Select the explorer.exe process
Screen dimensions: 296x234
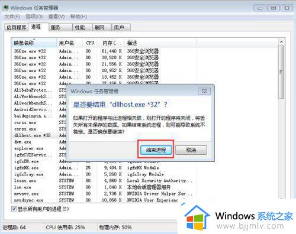(x=29, y=148)
